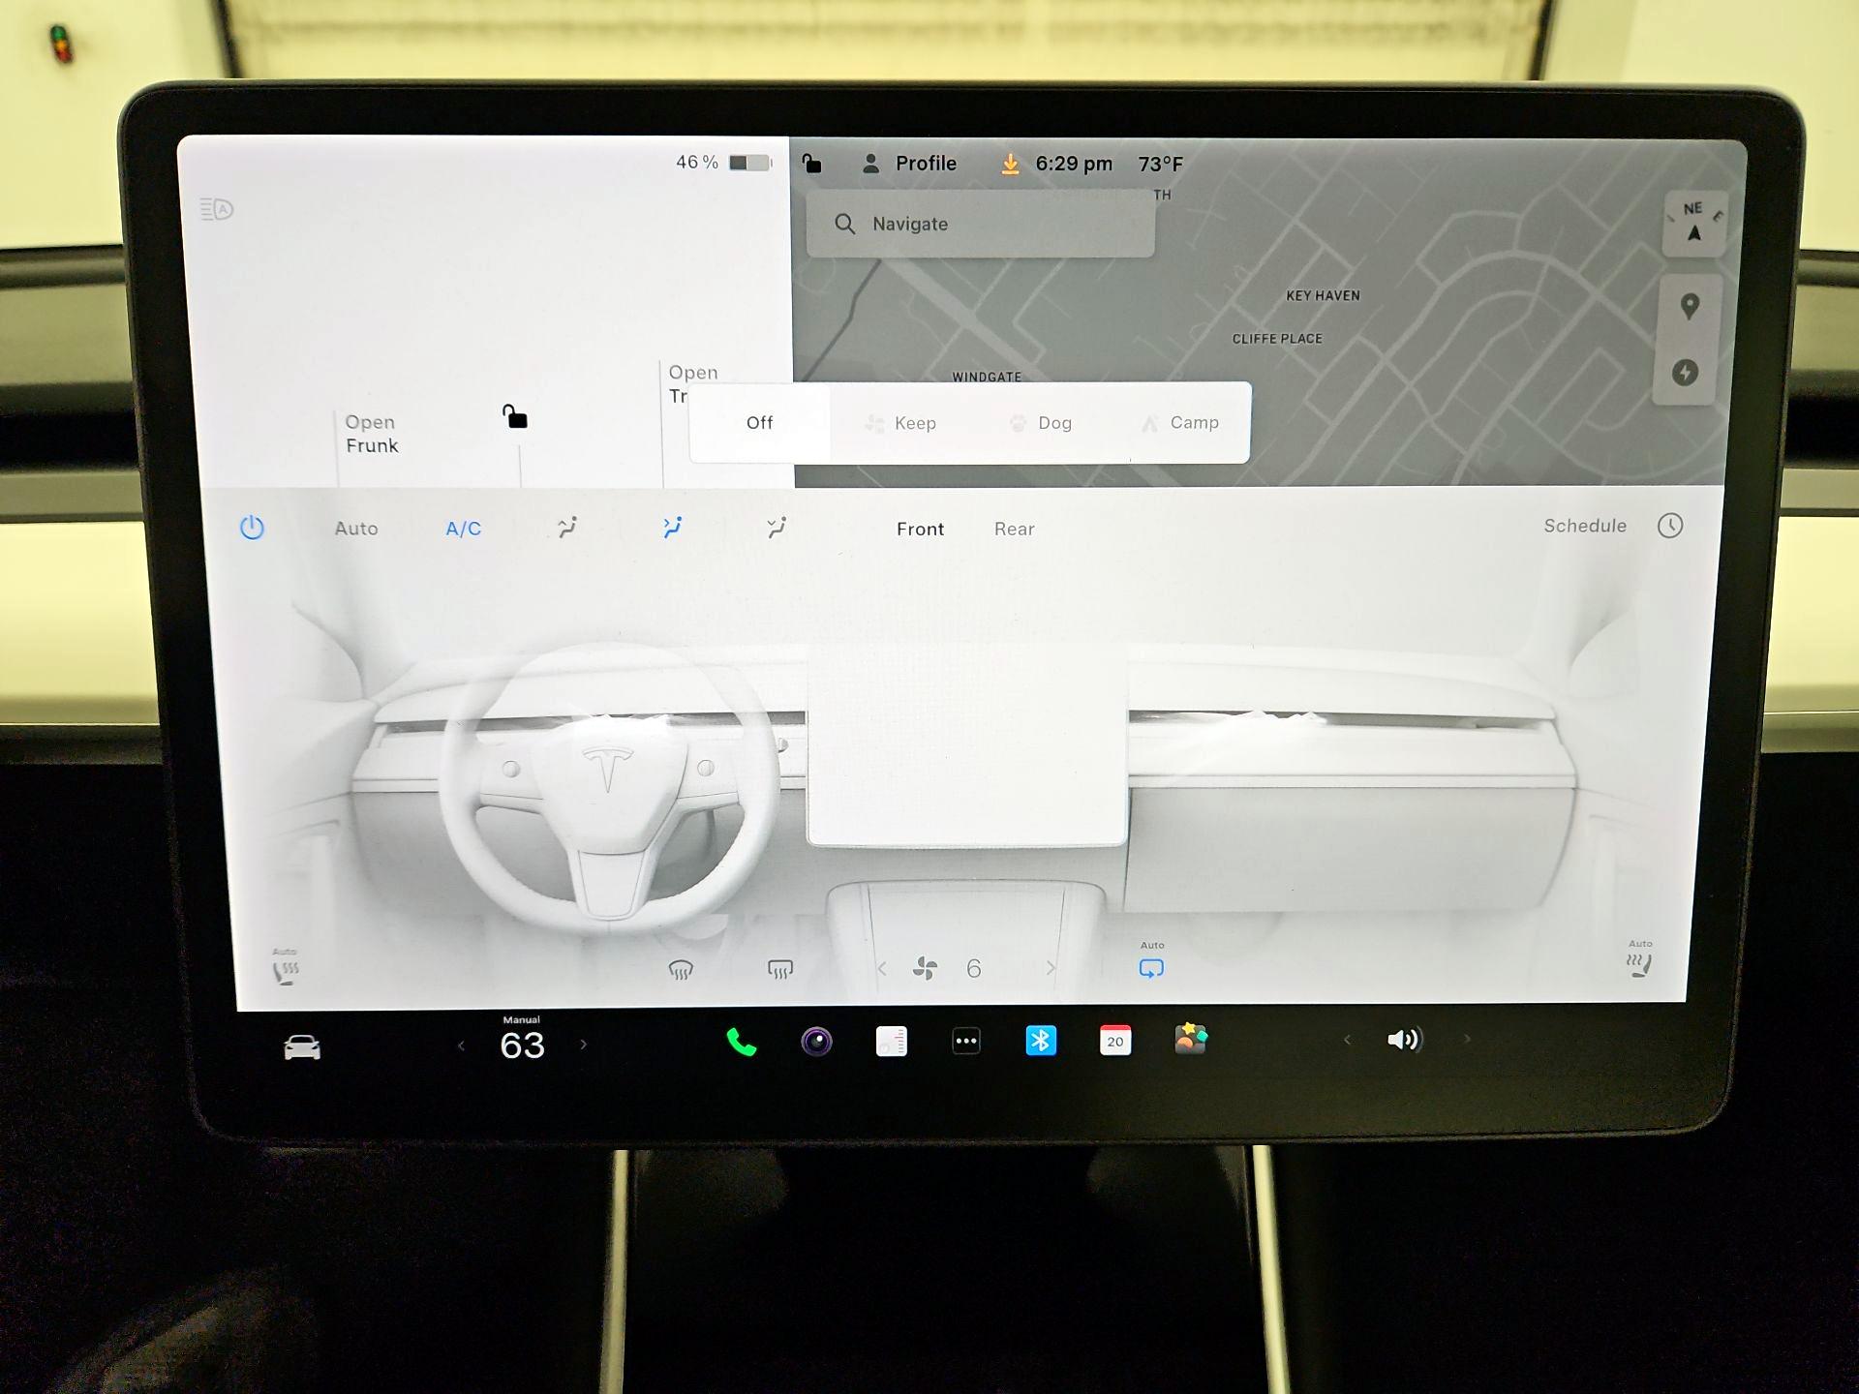The width and height of the screenshot is (1859, 1394).
Task: Toggle car lock icon over vehicle
Action: point(515,416)
